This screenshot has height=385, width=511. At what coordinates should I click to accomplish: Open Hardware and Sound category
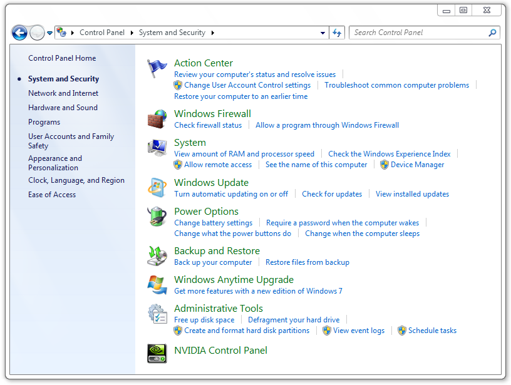pyautogui.click(x=63, y=108)
